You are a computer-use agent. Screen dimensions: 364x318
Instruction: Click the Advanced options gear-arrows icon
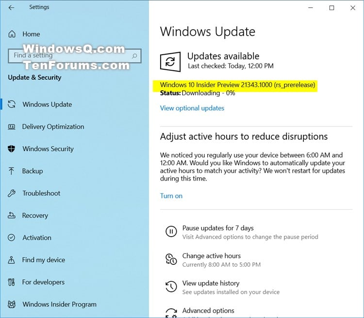pyautogui.click(x=171, y=313)
